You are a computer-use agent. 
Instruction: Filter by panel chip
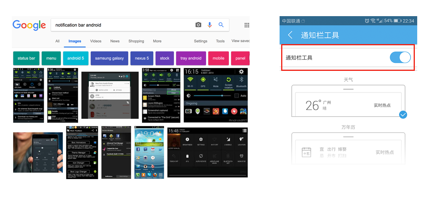coord(240,58)
